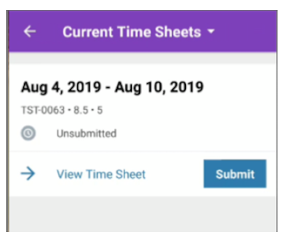Select the Aug 4, 2019 - Aug 10, 2019 heading
The height and width of the screenshot is (240, 288).
click(x=113, y=87)
